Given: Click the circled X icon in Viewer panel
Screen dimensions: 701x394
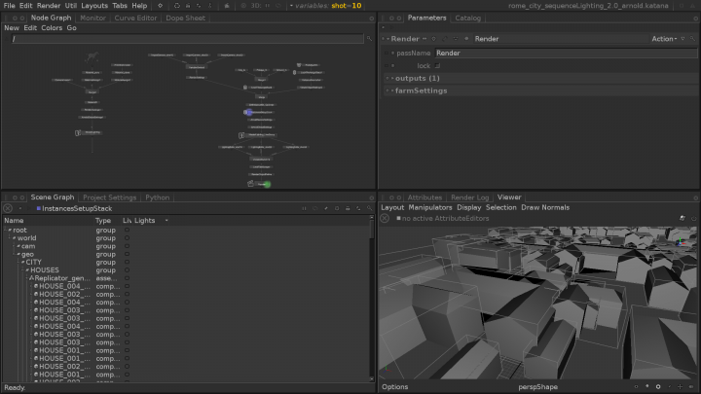Looking at the screenshot, I should [x=386, y=218].
